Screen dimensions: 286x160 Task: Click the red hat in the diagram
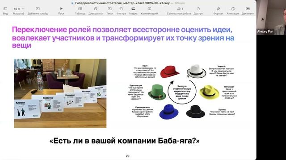point(170,72)
